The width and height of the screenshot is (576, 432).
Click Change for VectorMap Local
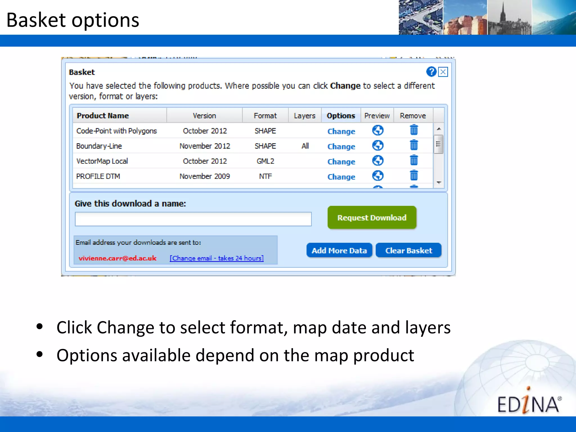341,162
